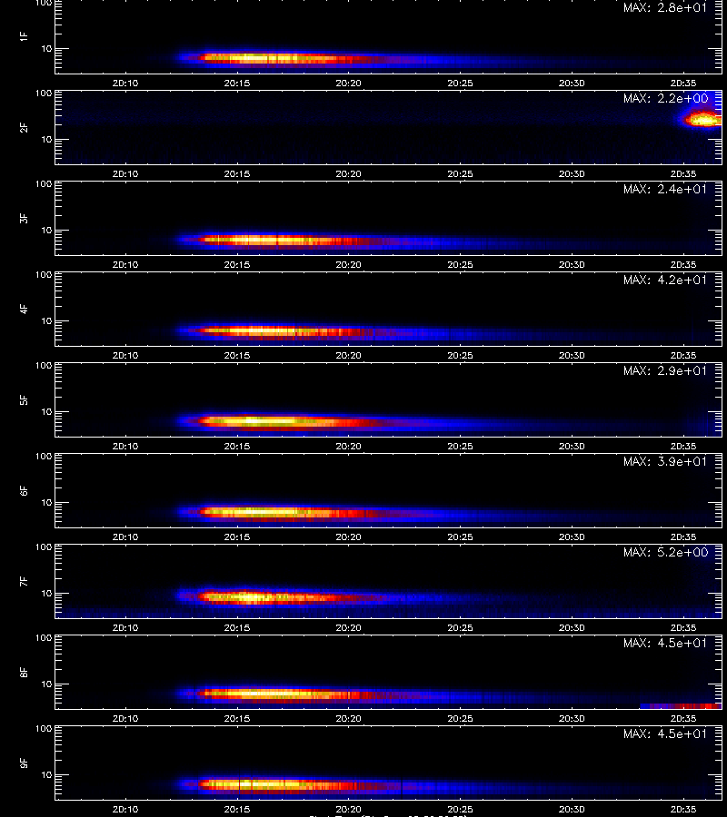
Task: Click the 6F panel axis label
Action: coord(24,490)
